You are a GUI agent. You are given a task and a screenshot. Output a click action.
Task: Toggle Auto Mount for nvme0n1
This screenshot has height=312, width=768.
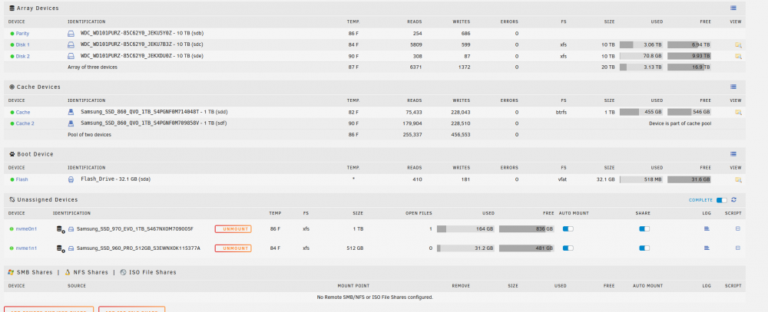coord(568,228)
